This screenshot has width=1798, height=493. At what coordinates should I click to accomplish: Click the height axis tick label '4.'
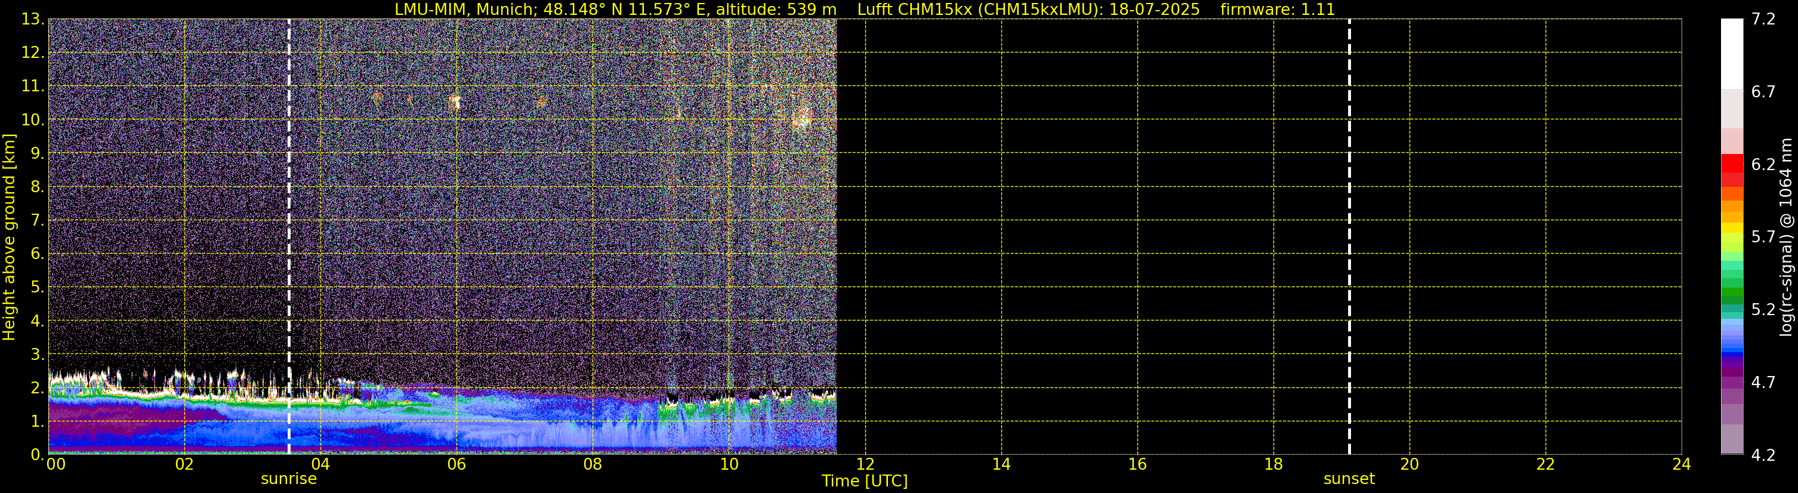pyautogui.click(x=37, y=321)
